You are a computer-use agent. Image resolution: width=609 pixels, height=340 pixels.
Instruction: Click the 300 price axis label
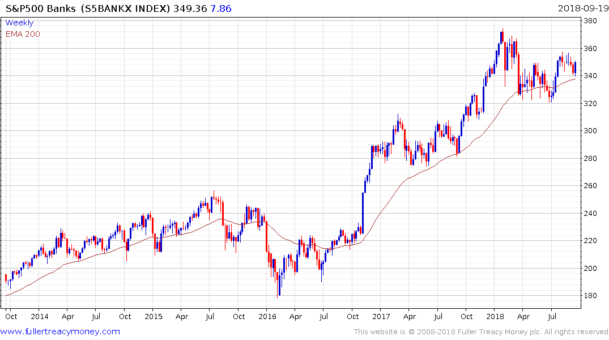(x=590, y=130)
